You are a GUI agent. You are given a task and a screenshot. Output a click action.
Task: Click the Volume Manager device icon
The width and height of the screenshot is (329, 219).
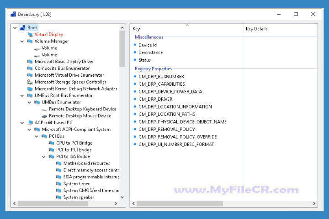pos(30,41)
